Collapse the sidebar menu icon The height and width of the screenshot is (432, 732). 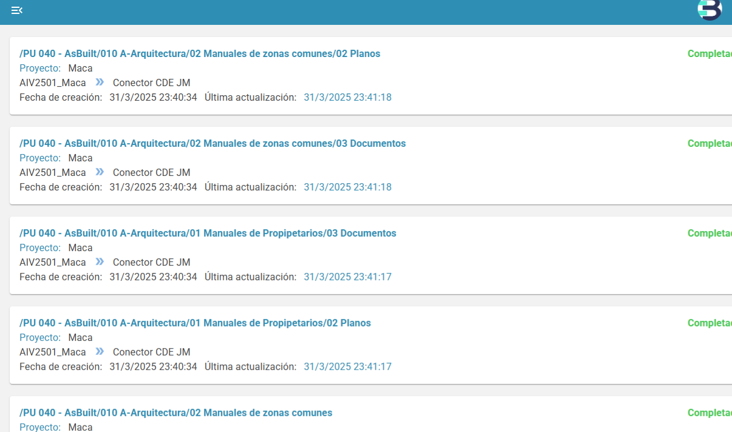(x=17, y=10)
